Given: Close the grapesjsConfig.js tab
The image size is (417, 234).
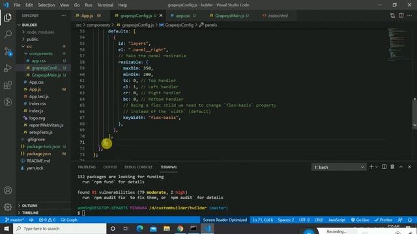Looking at the screenshot, I should point(161,16).
